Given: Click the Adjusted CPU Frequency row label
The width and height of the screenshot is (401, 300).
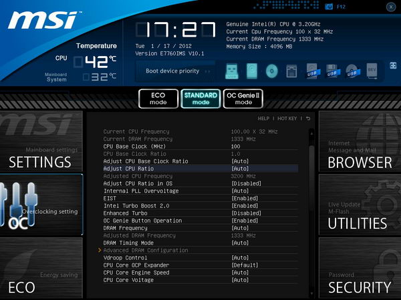Looking at the screenshot, I should click(138, 176).
